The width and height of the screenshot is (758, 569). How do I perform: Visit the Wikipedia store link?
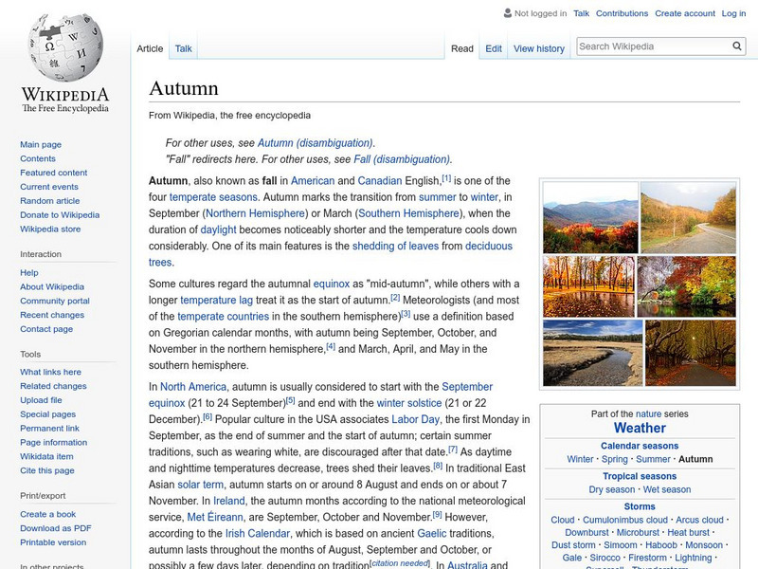(x=50, y=229)
